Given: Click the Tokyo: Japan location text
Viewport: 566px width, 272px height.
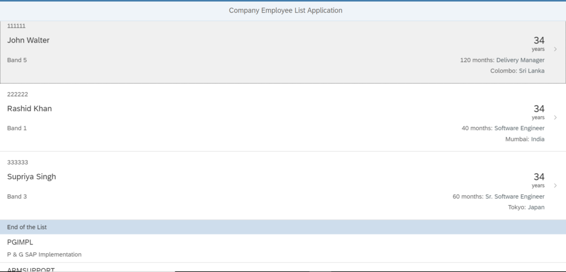Looking at the screenshot, I should [526, 207].
